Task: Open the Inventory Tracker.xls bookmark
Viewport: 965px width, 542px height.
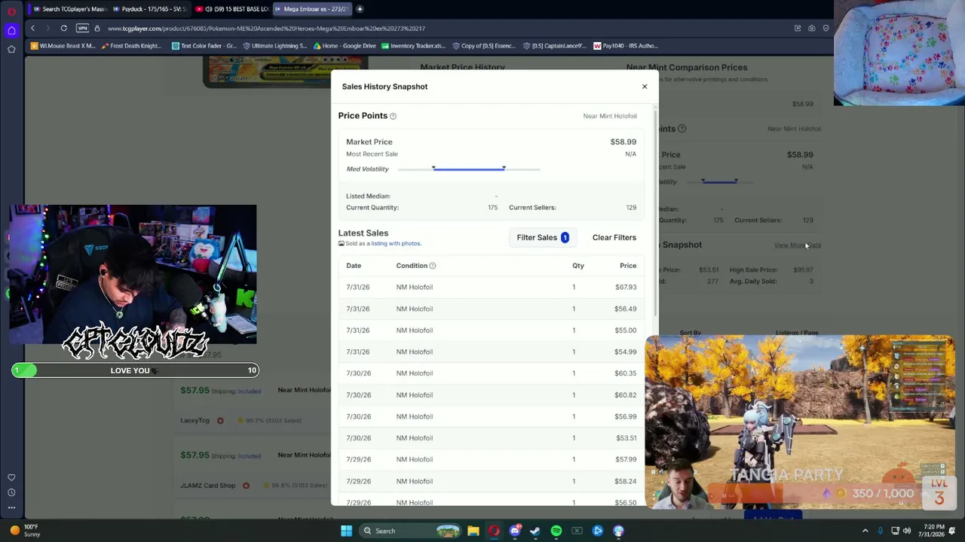Action: [413, 46]
